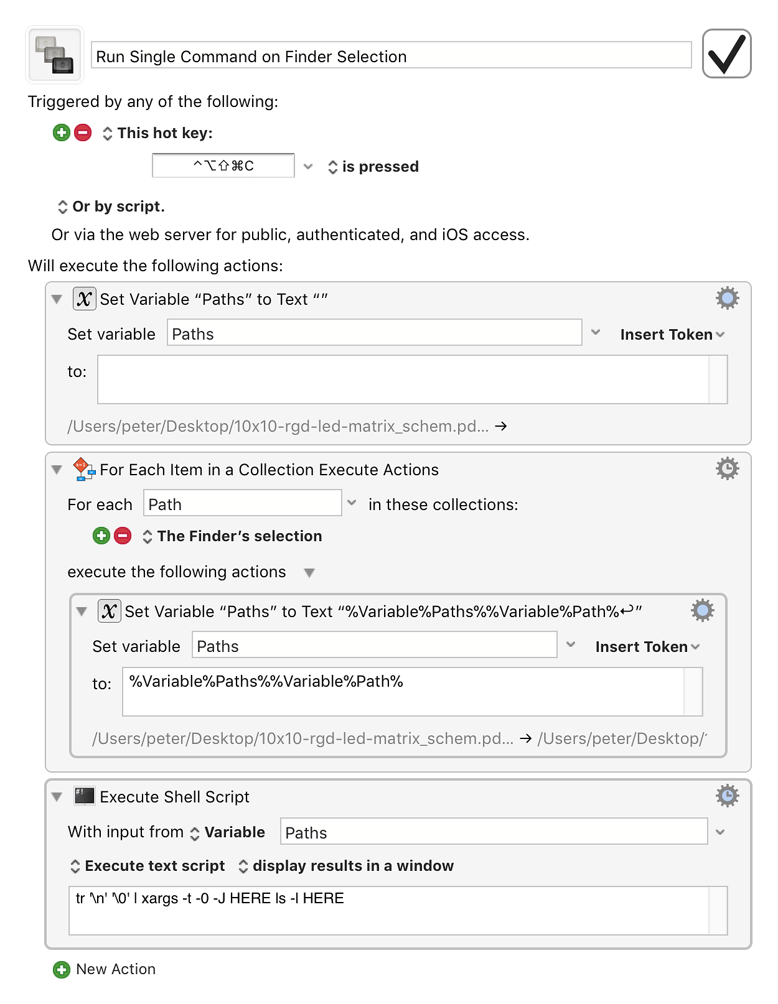The image size is (778, 1004).
Task: Collapse the Execute Shell Script action
Action: pyautogui.click(x=57, y=797)
